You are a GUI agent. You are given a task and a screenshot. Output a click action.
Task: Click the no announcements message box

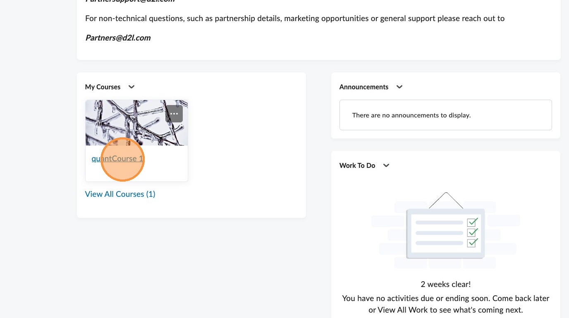click(445, 115)
